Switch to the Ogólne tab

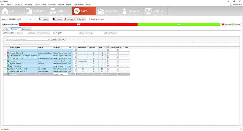[6, 29]
